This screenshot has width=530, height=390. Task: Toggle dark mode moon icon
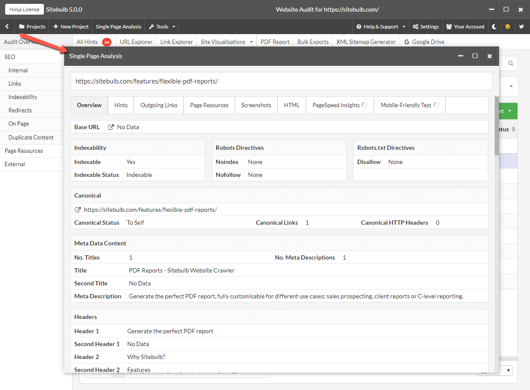494,27
